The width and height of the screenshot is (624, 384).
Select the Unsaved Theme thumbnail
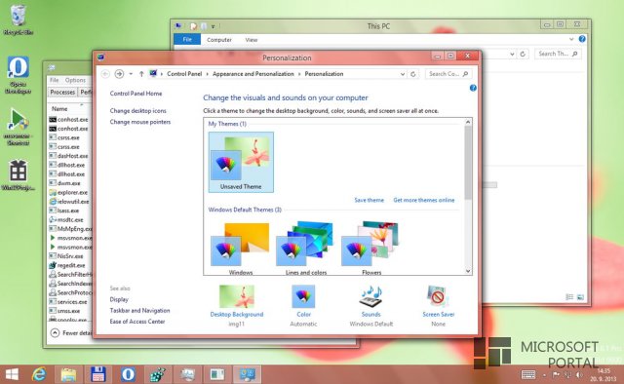coord(241,163)
